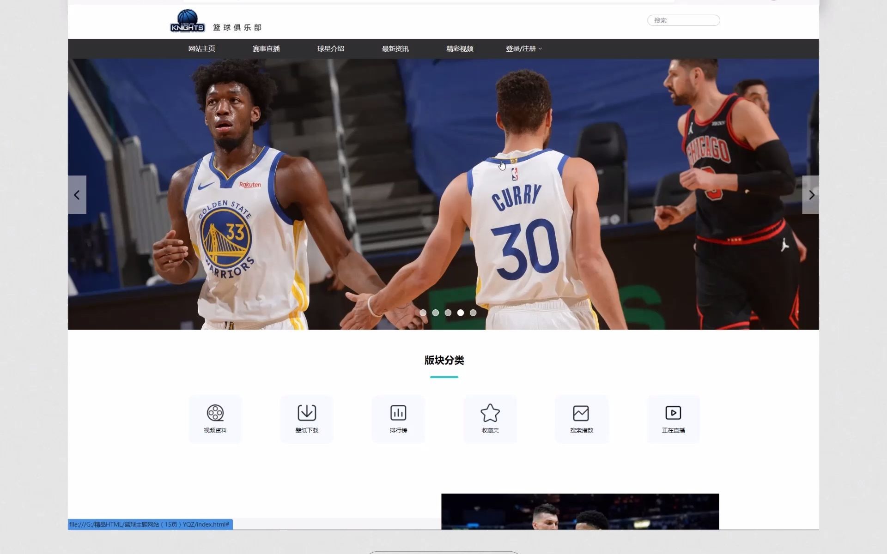
Task: Go to previous carousel slide
Action: pyautogui.click(x=77, y=195)
